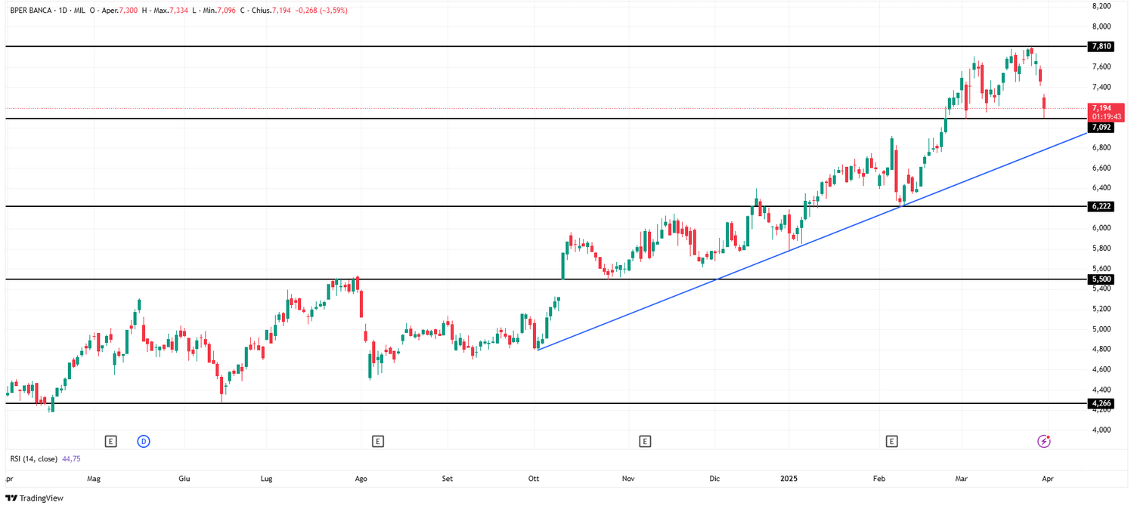Click the Dic label on time axis

(x=714, y=479)
